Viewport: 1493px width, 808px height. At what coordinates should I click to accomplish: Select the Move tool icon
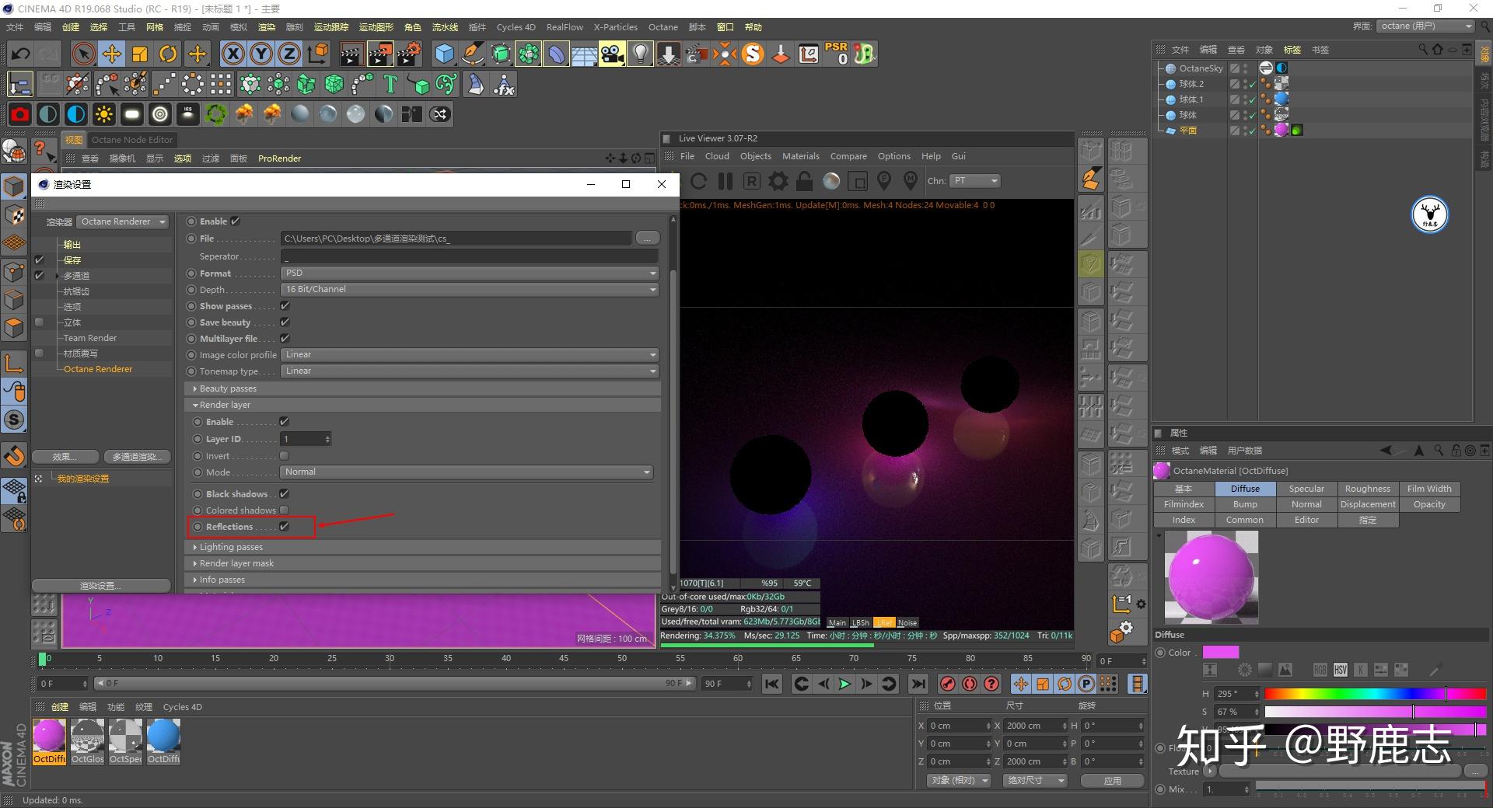pos(112,54)
